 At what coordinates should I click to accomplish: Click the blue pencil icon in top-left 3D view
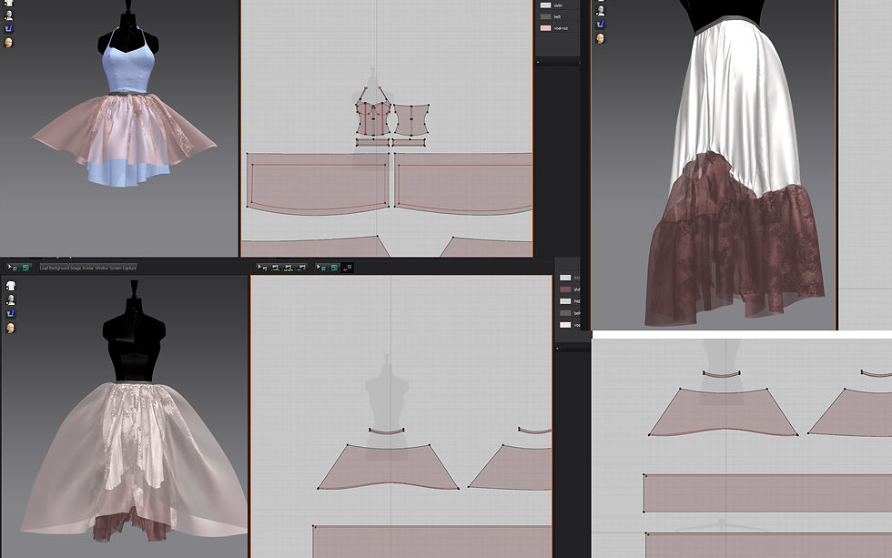tap(8, 28)
